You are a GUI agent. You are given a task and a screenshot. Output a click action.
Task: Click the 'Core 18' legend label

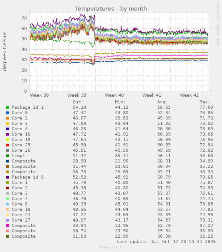(x=21, y=209)
